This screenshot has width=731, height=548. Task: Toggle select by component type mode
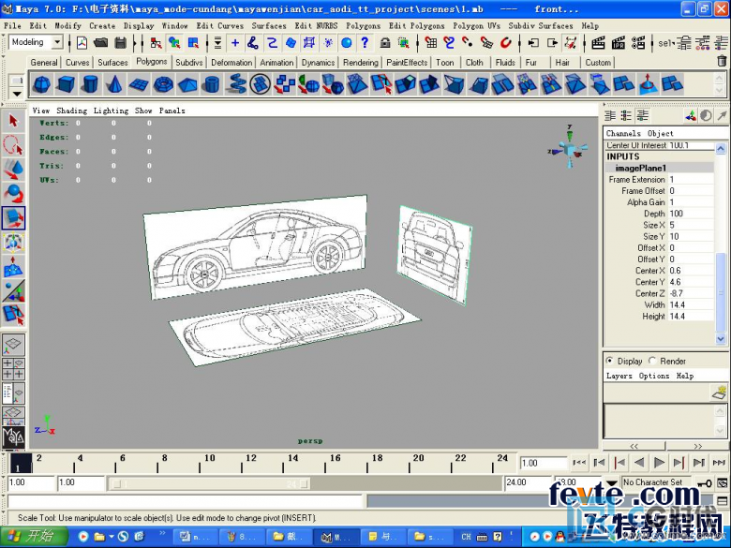[x=193, y=43]
